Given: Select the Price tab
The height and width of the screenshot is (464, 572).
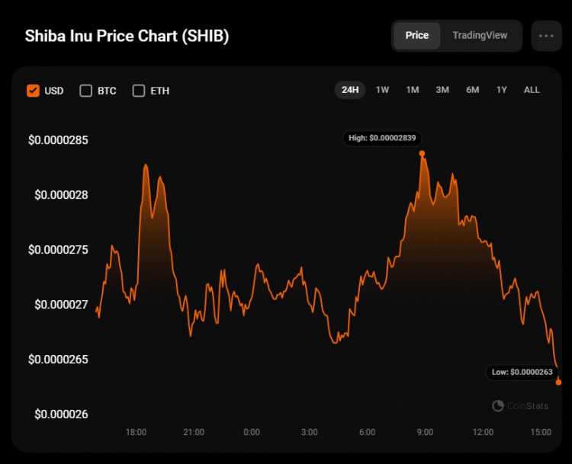Looking at the screenshot, I should pyautogui.click(x=417, y=35).
